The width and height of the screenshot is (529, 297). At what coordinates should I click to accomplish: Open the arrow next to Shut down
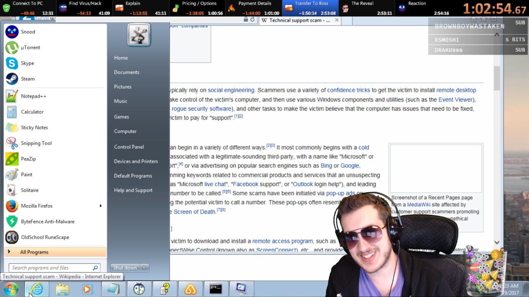click(x=144, y=268)
